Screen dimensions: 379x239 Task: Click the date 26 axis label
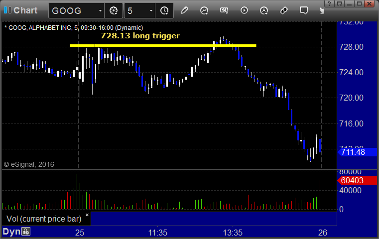coord(323,233)
